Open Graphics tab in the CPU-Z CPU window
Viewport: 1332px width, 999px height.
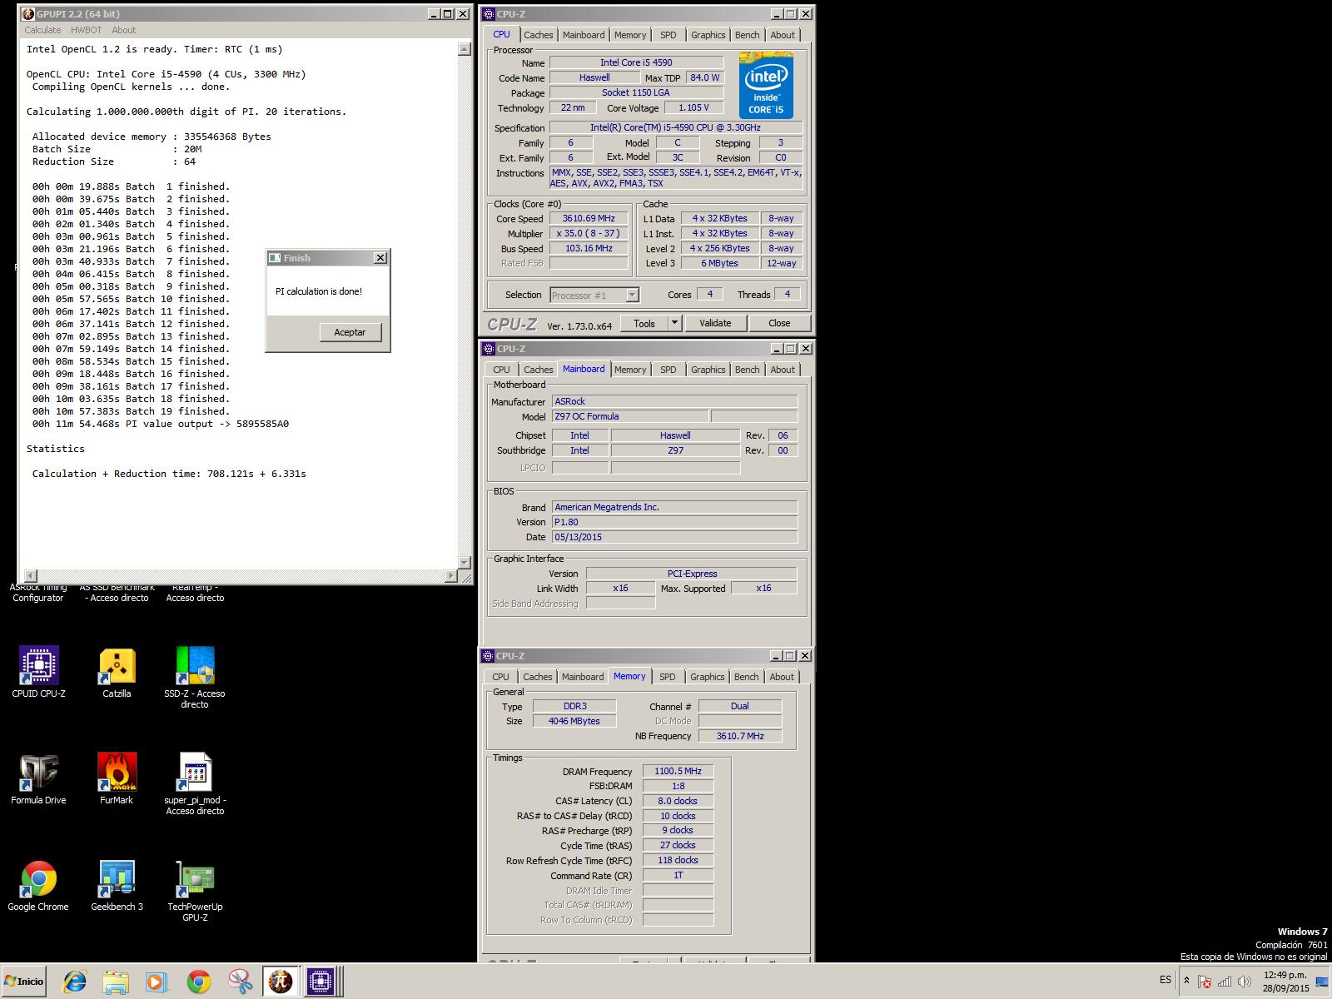click(x=708, y=35)
